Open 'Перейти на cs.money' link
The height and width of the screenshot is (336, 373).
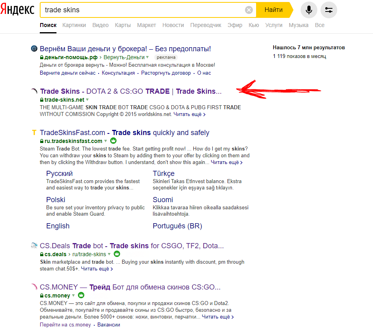(x=65, y=325)
